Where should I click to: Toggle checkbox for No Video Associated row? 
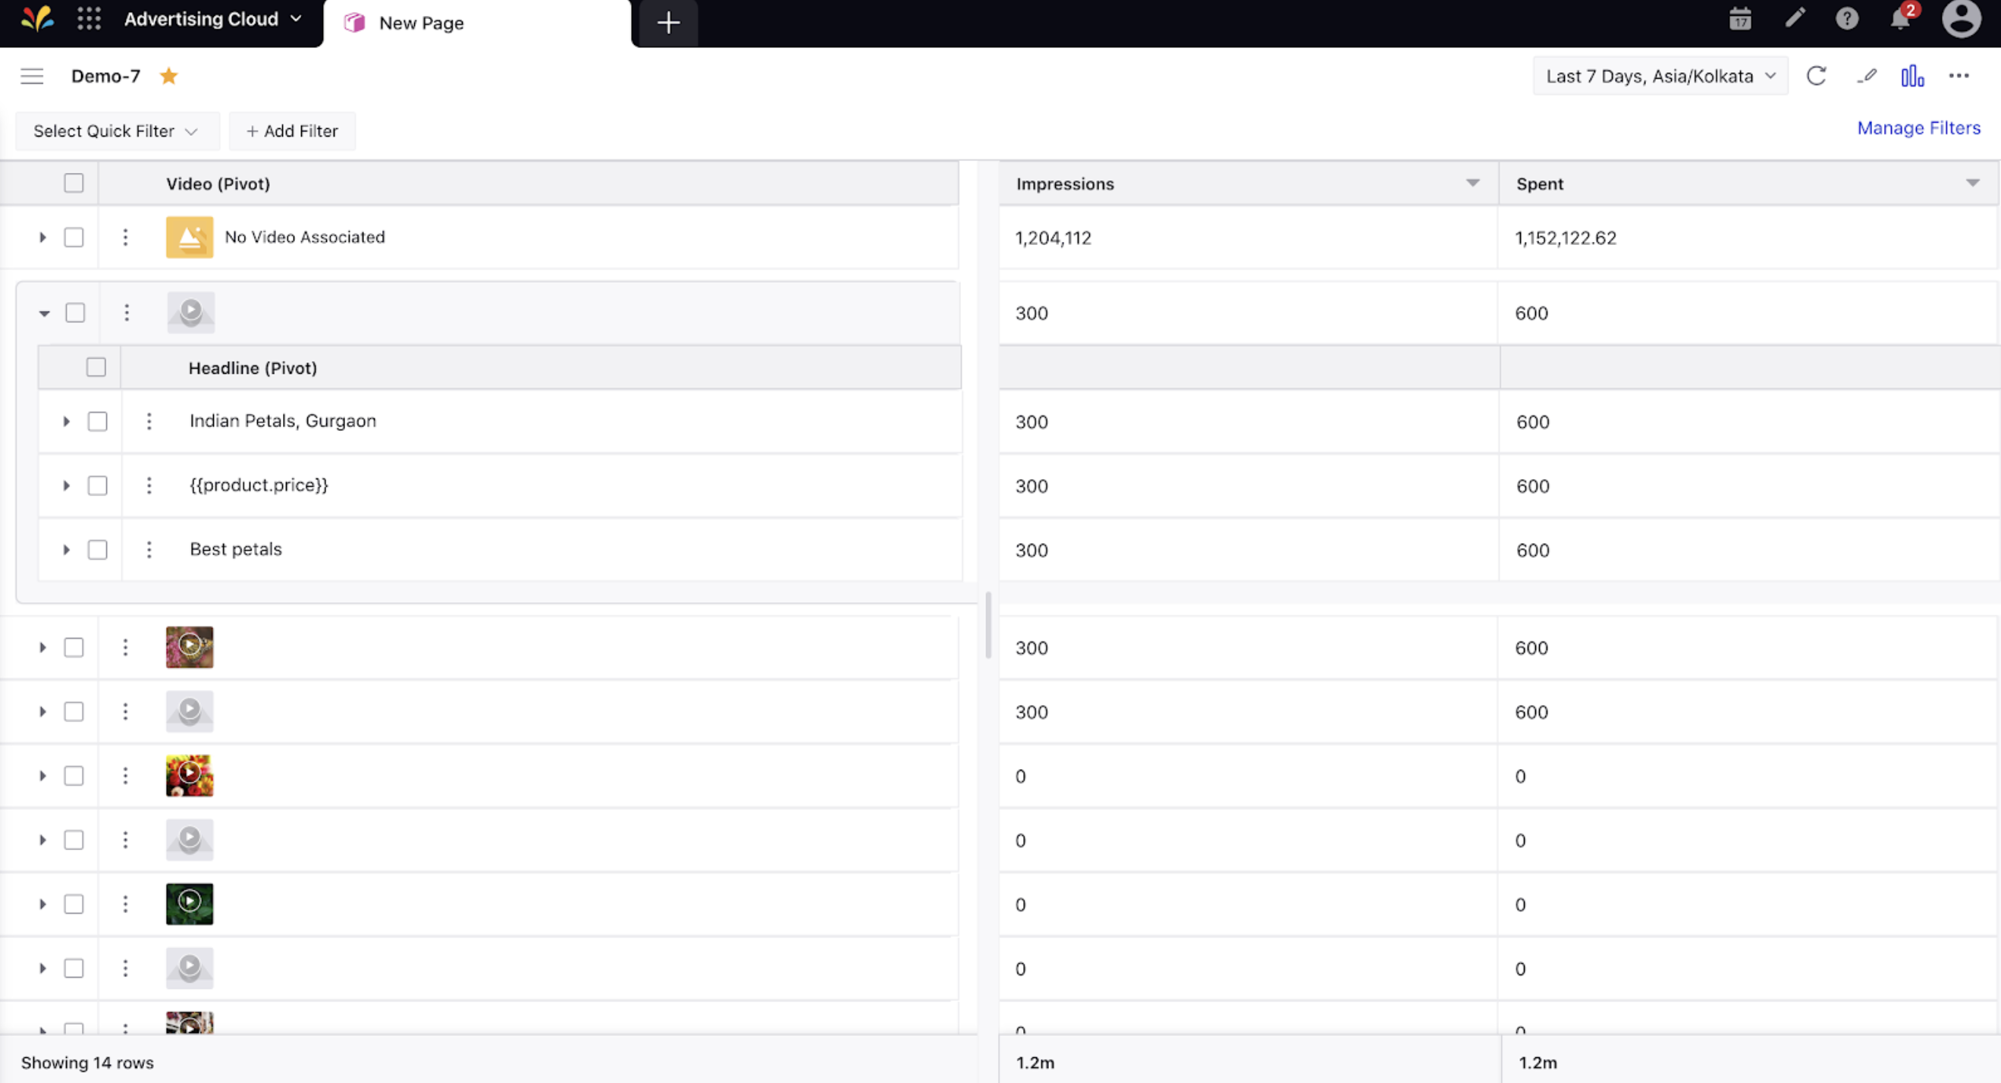[74, 236]
